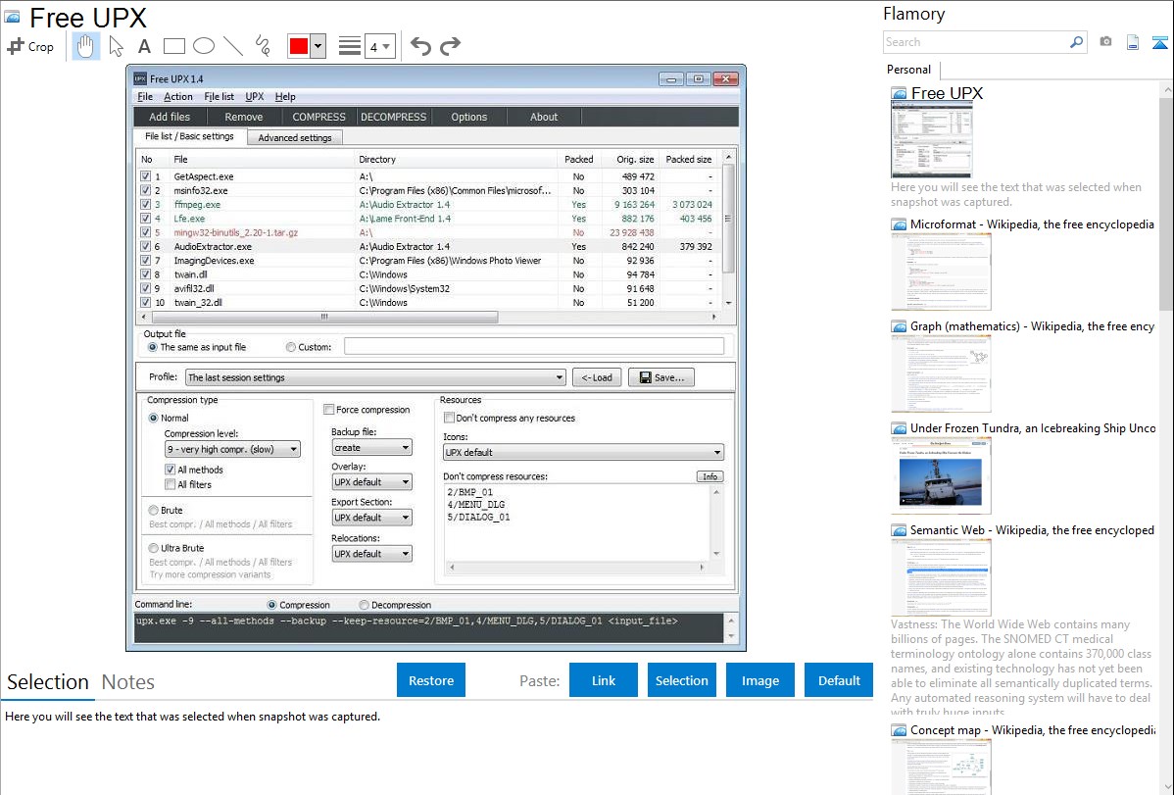Open the Profile settings dropdown
Image resolution: width=1174 pixels, height=795 pixels.
click(375, 377)
